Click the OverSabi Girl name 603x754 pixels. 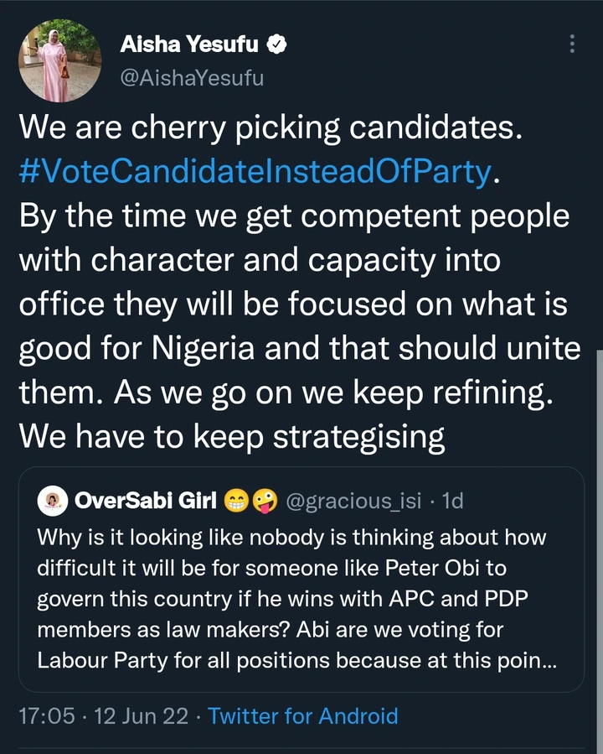pyautogui.click(x=146, y=501)
